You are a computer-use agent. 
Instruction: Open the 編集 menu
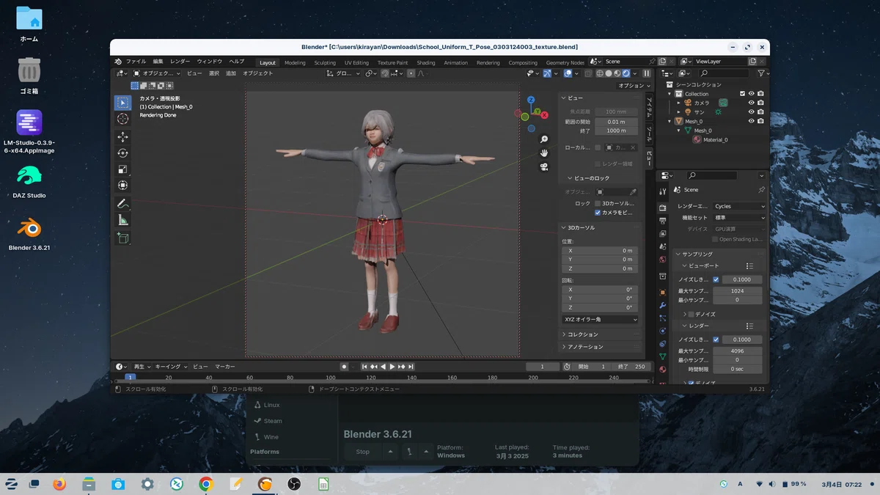point(158,62)
